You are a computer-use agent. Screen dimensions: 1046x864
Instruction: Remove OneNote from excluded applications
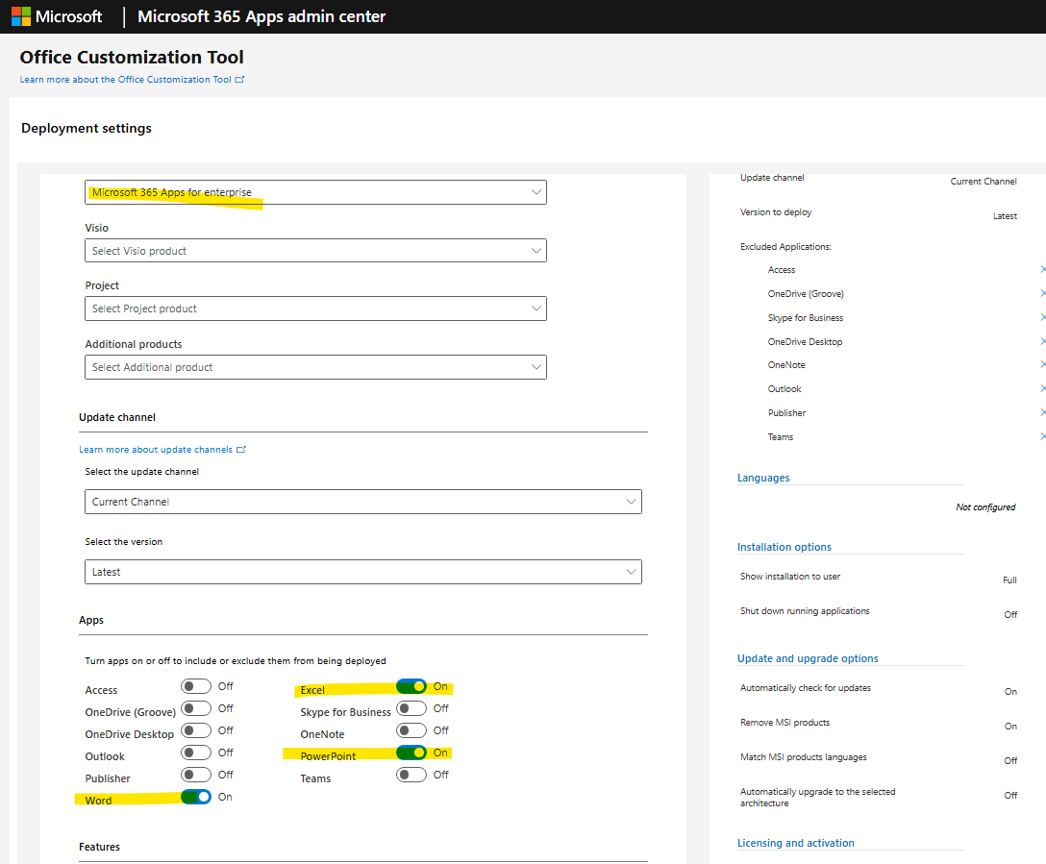1042,364
